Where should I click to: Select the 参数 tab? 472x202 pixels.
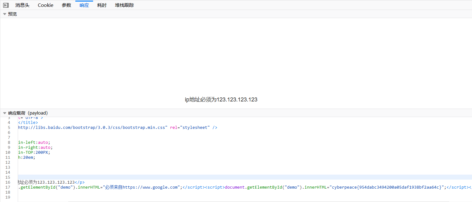click(x=66, y=5)
